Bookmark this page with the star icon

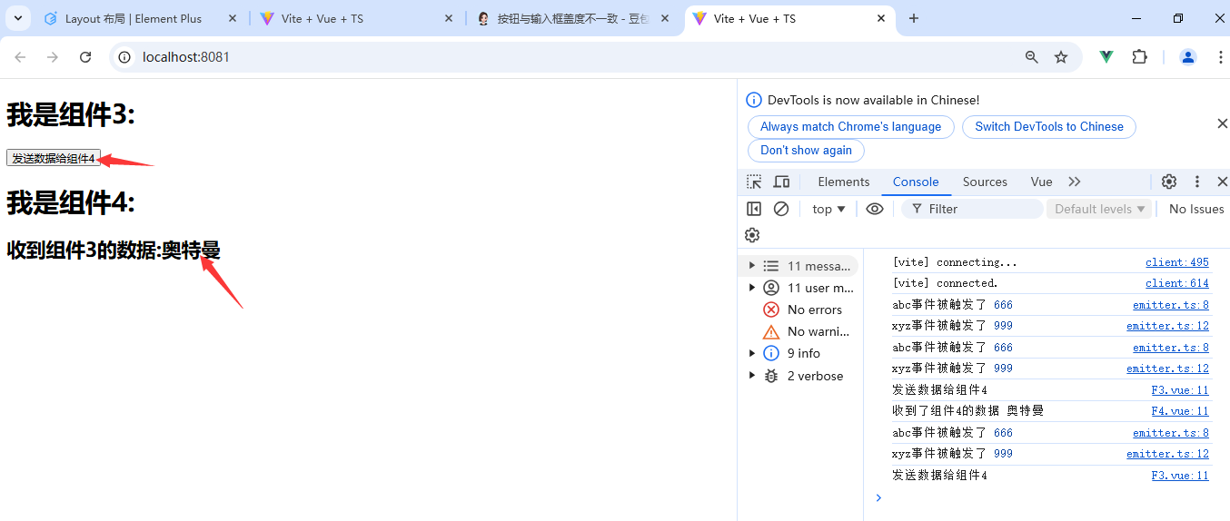pyautogui.click(x=1061, y=57)
